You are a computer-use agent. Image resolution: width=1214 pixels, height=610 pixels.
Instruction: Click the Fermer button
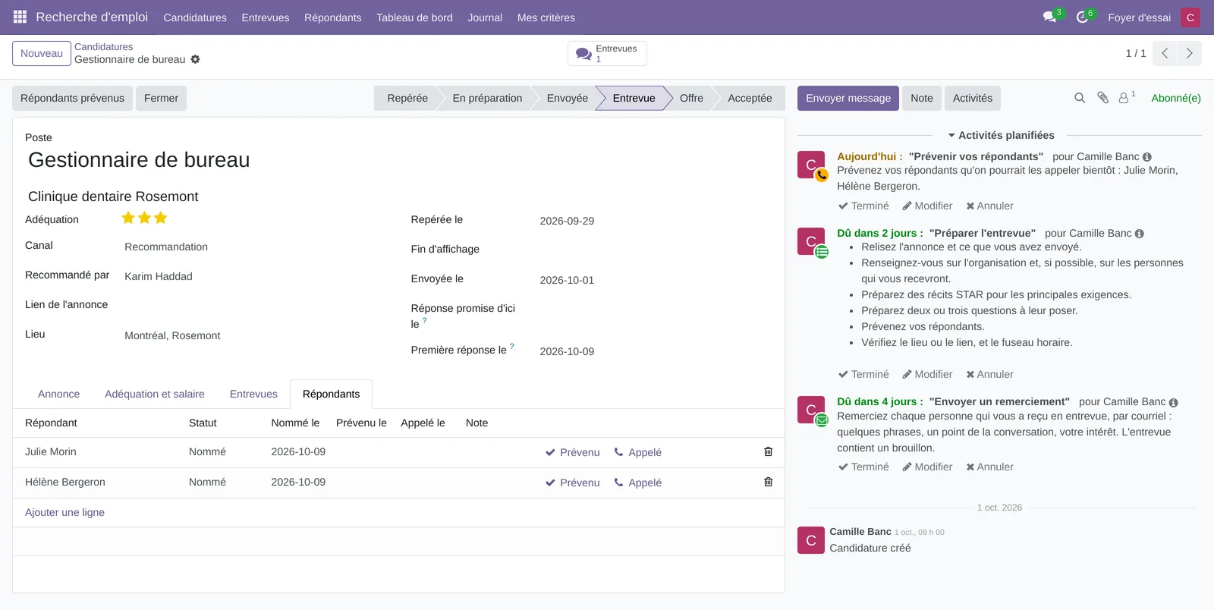[x=161, y=98]
